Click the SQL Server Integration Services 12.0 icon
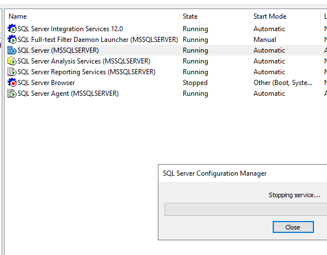327x255 pixels. 12,28
